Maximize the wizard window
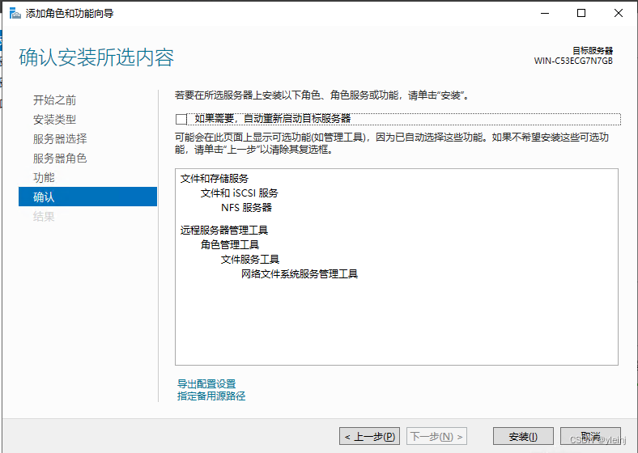This screenshot has height=453, width=638. tap(581, 13)
